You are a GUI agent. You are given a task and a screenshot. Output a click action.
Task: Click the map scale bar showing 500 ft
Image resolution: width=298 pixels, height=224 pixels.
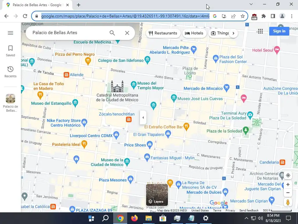pos(277,211)
